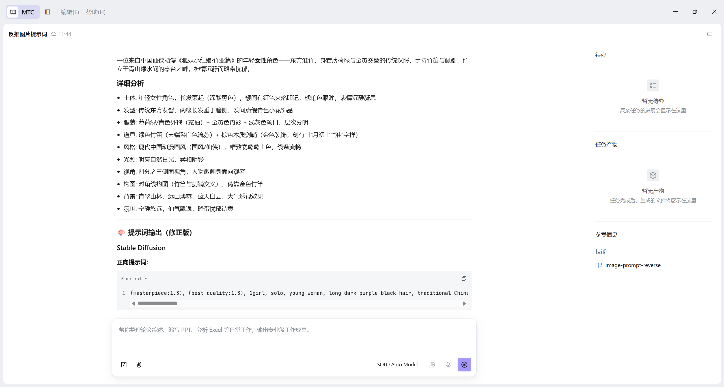Click the 光照 bullet line
Screen dimensions: 724x387
coord(163,159)
